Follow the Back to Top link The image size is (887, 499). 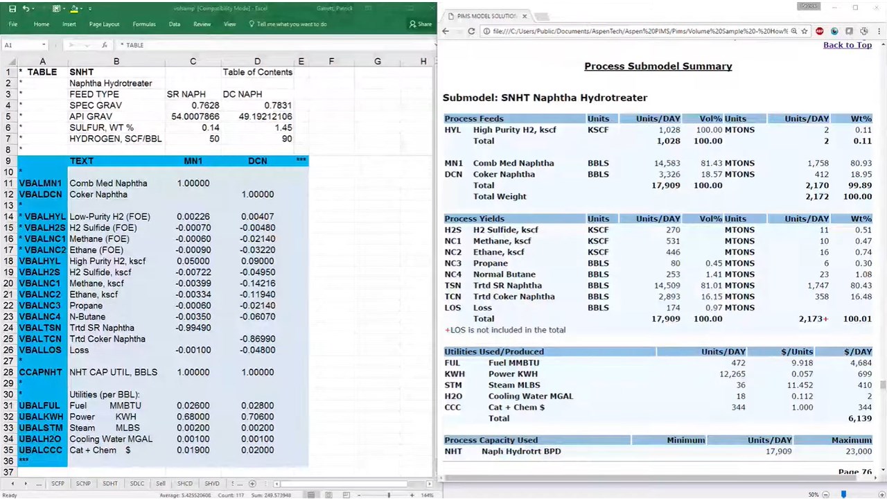[x=848, y=45]
